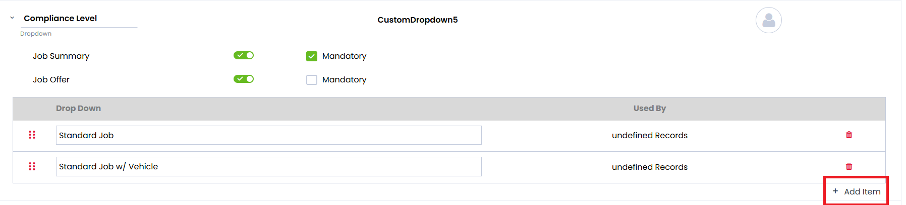Collapse the Compliance Level section chevron
Image resolution: width=906 pixels, height=205 pixels.
[x=12, y=18]
